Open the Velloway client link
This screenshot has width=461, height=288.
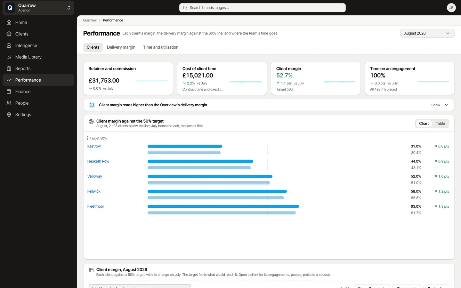tap(95, 176)
